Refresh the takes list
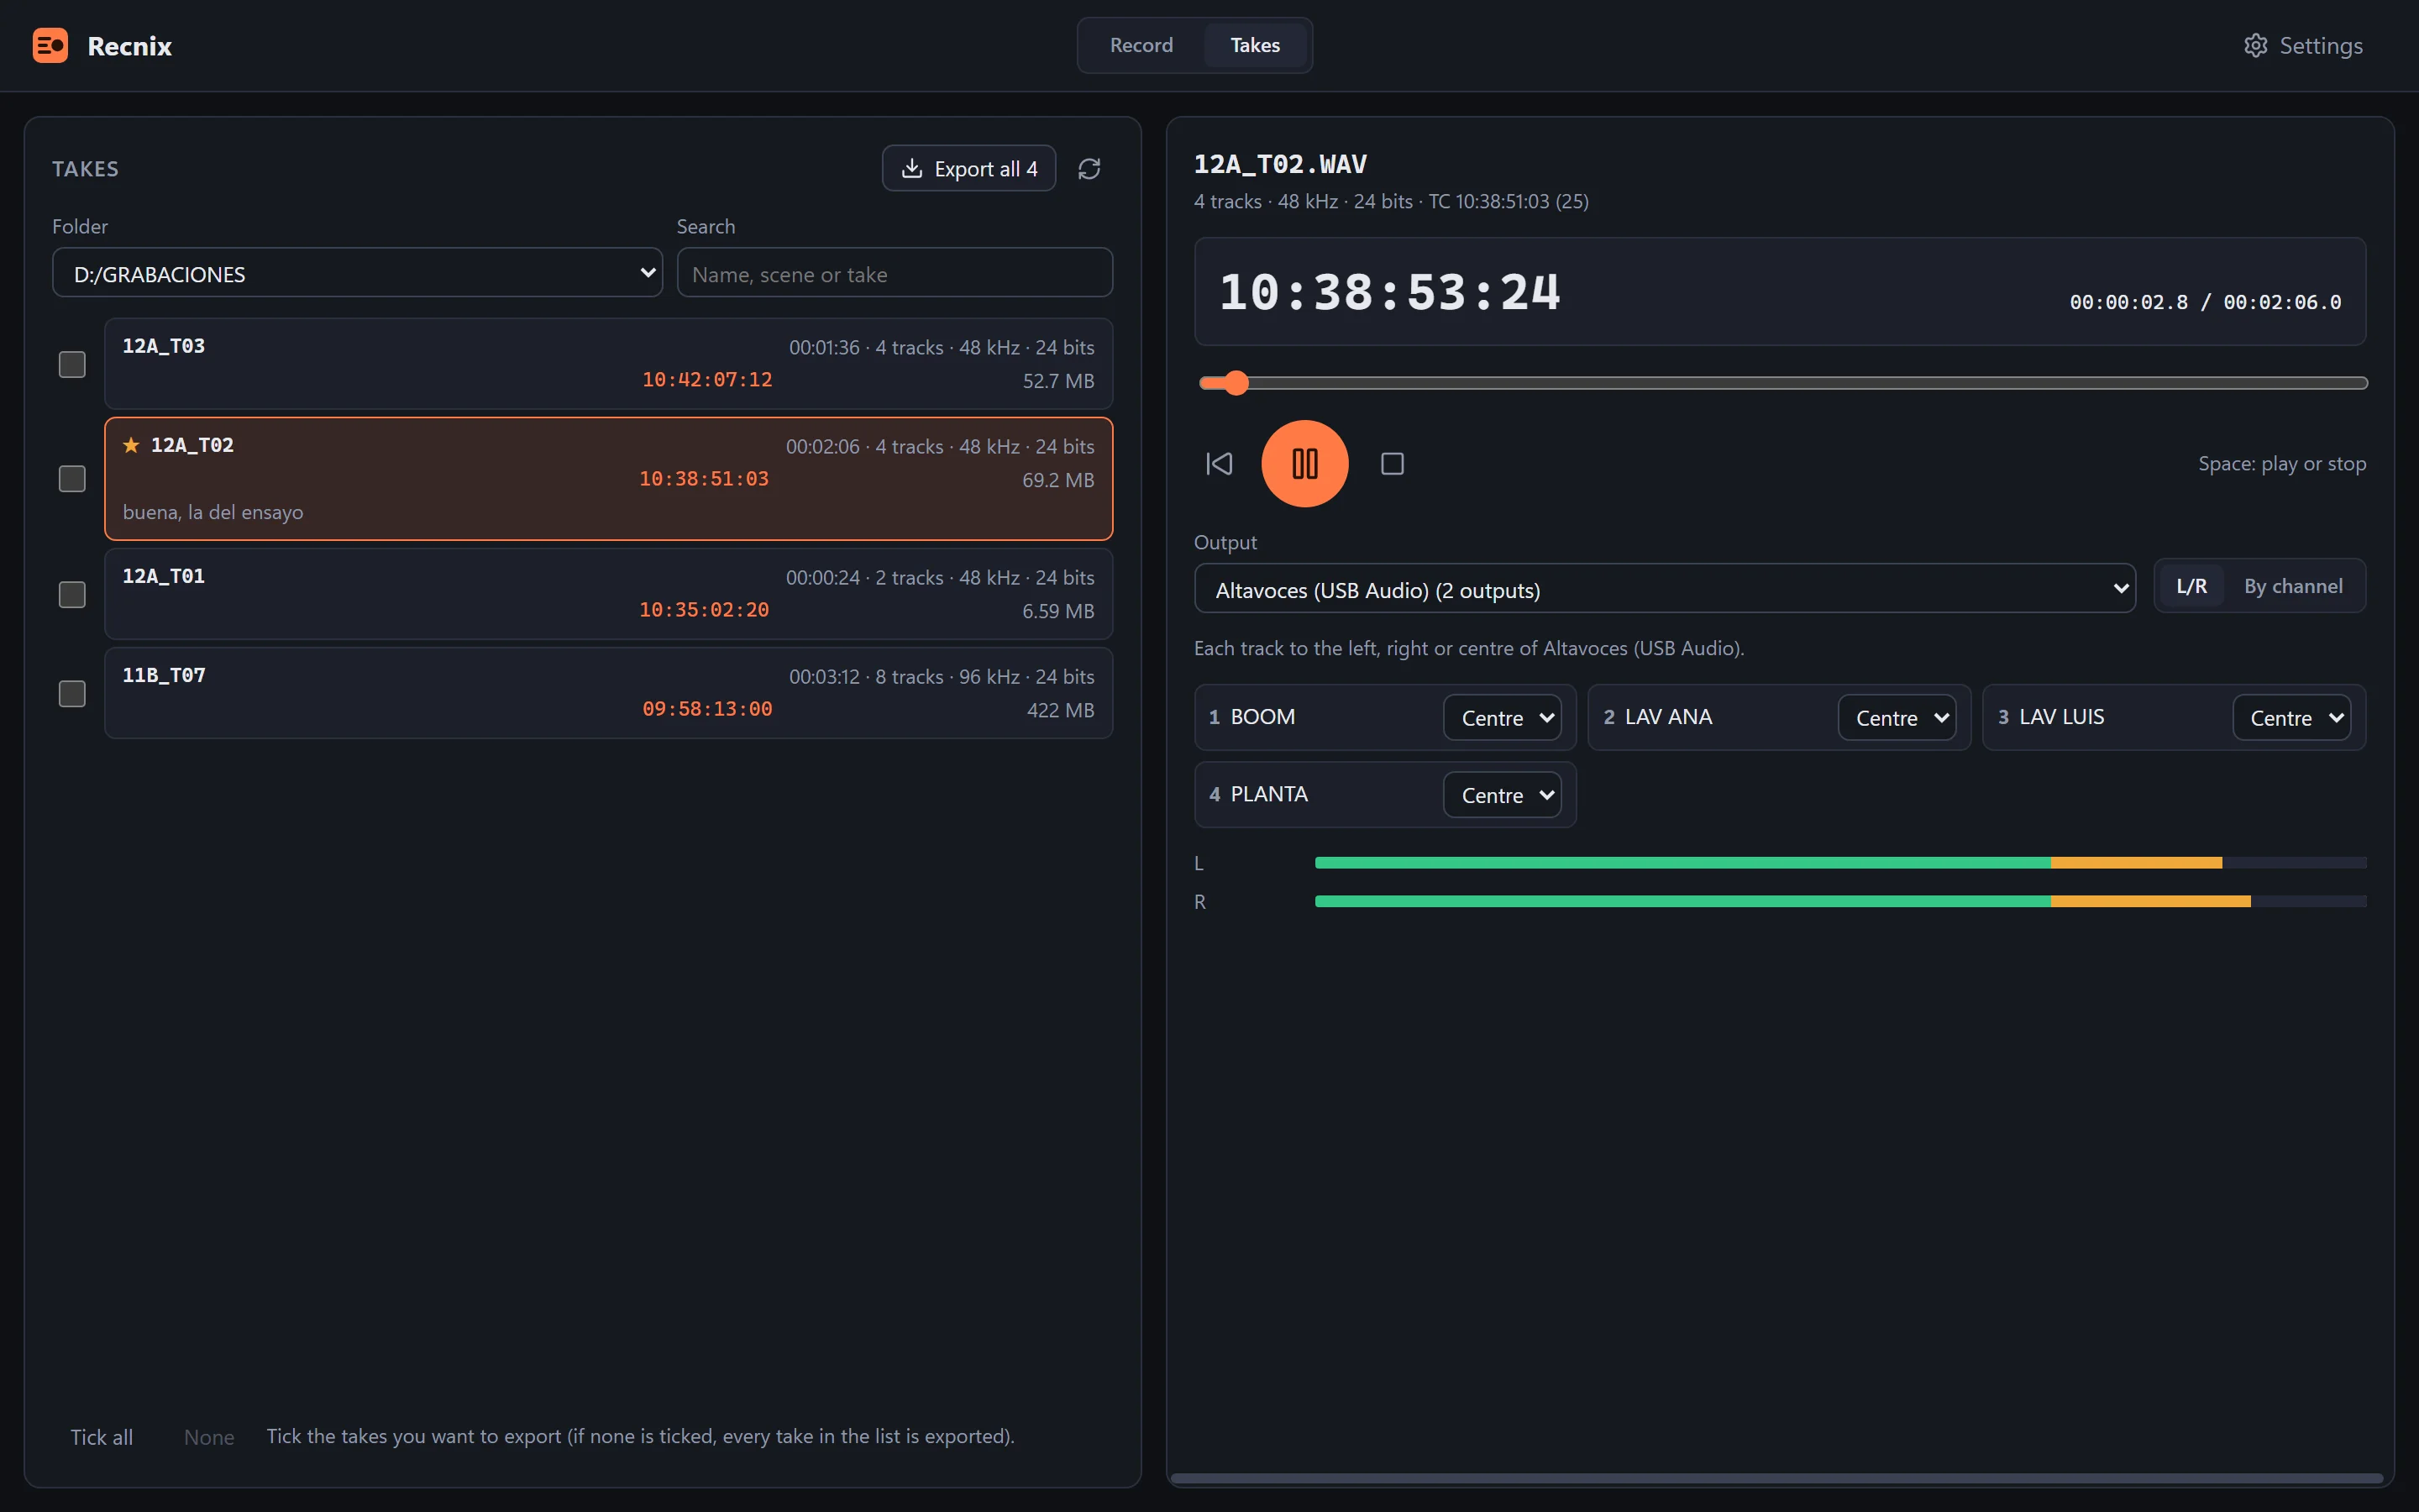2419x1512 pixels. (x=1089, y=169)
